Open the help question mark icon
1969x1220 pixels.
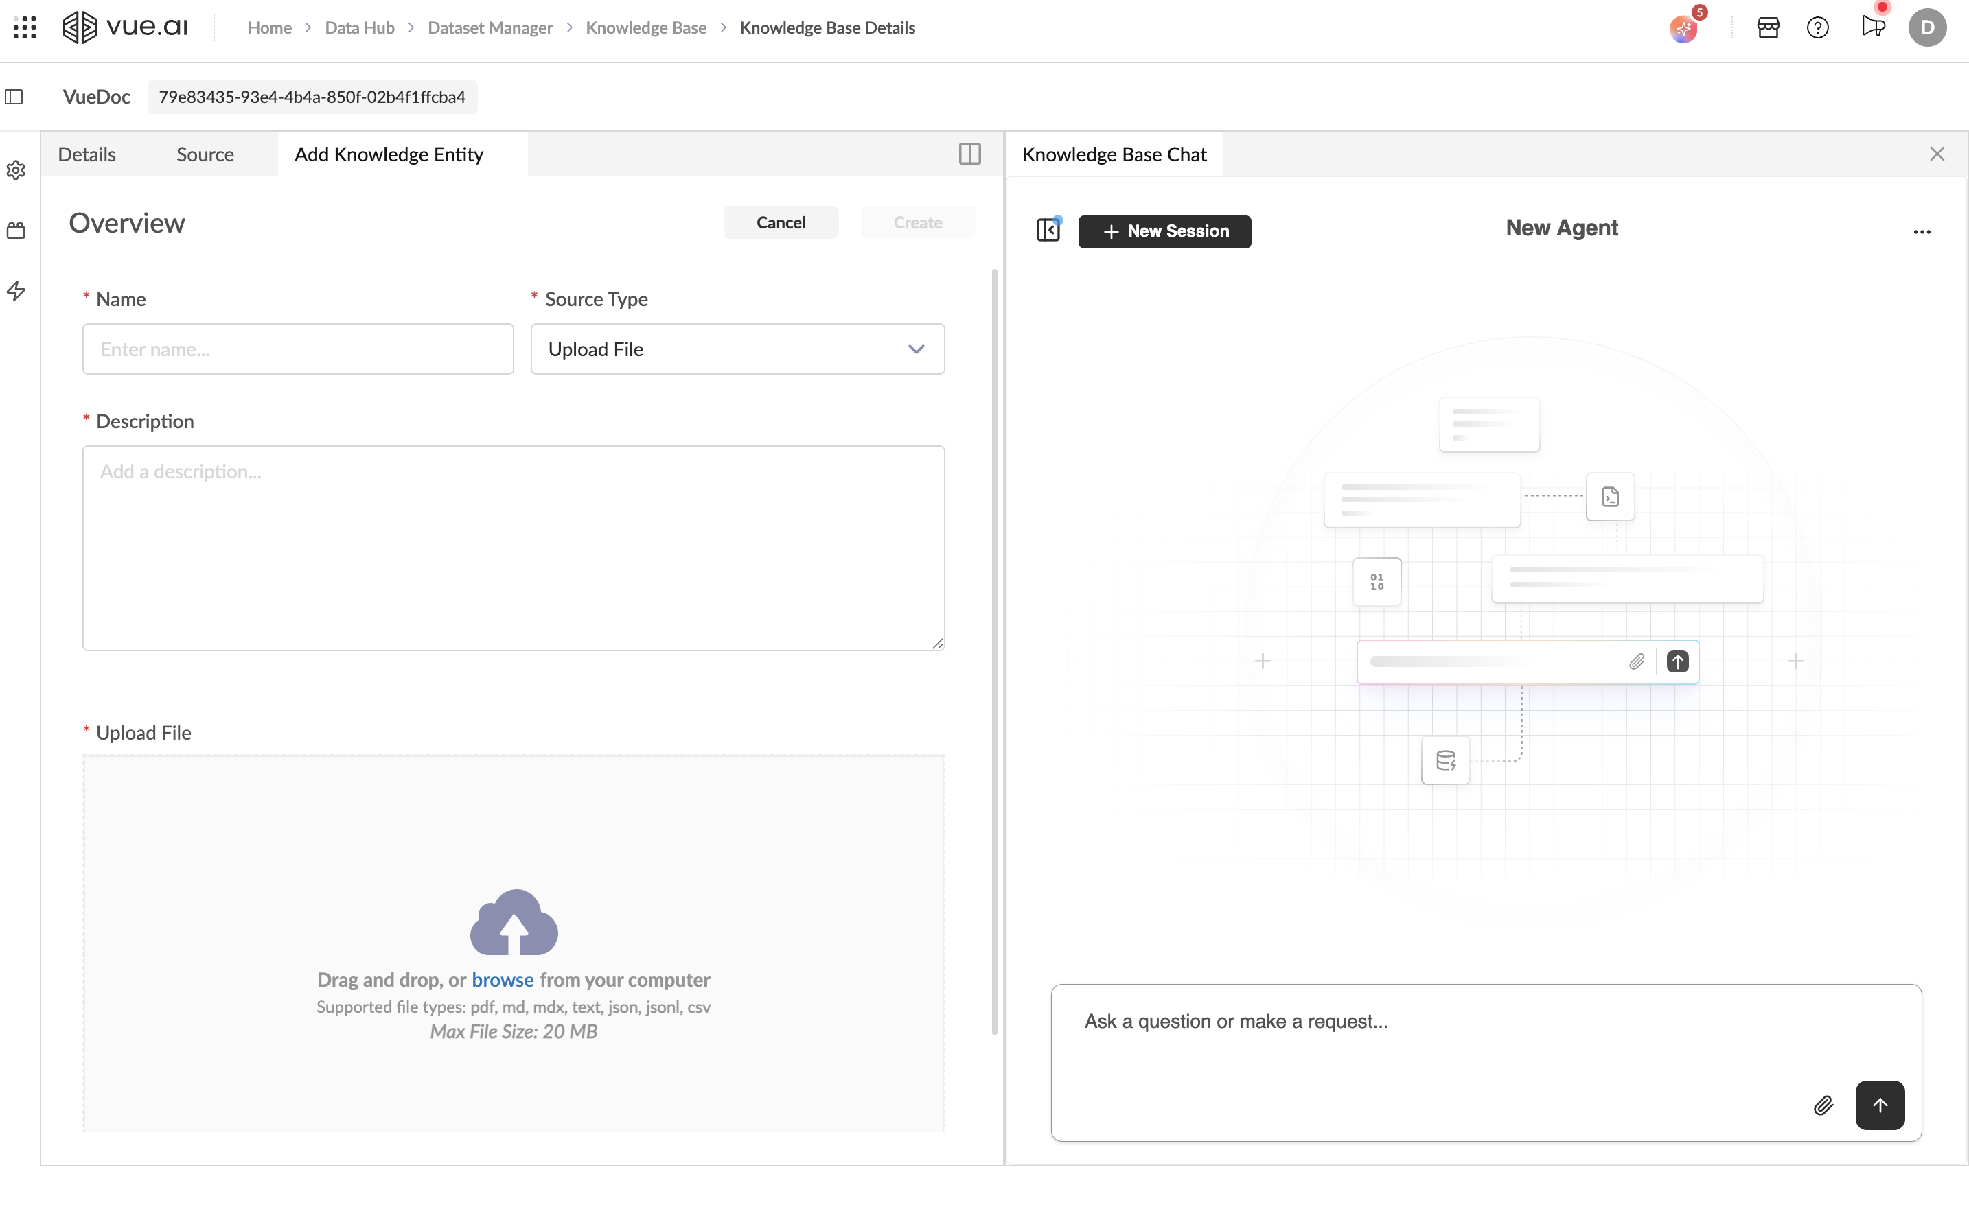[1817, 27]
